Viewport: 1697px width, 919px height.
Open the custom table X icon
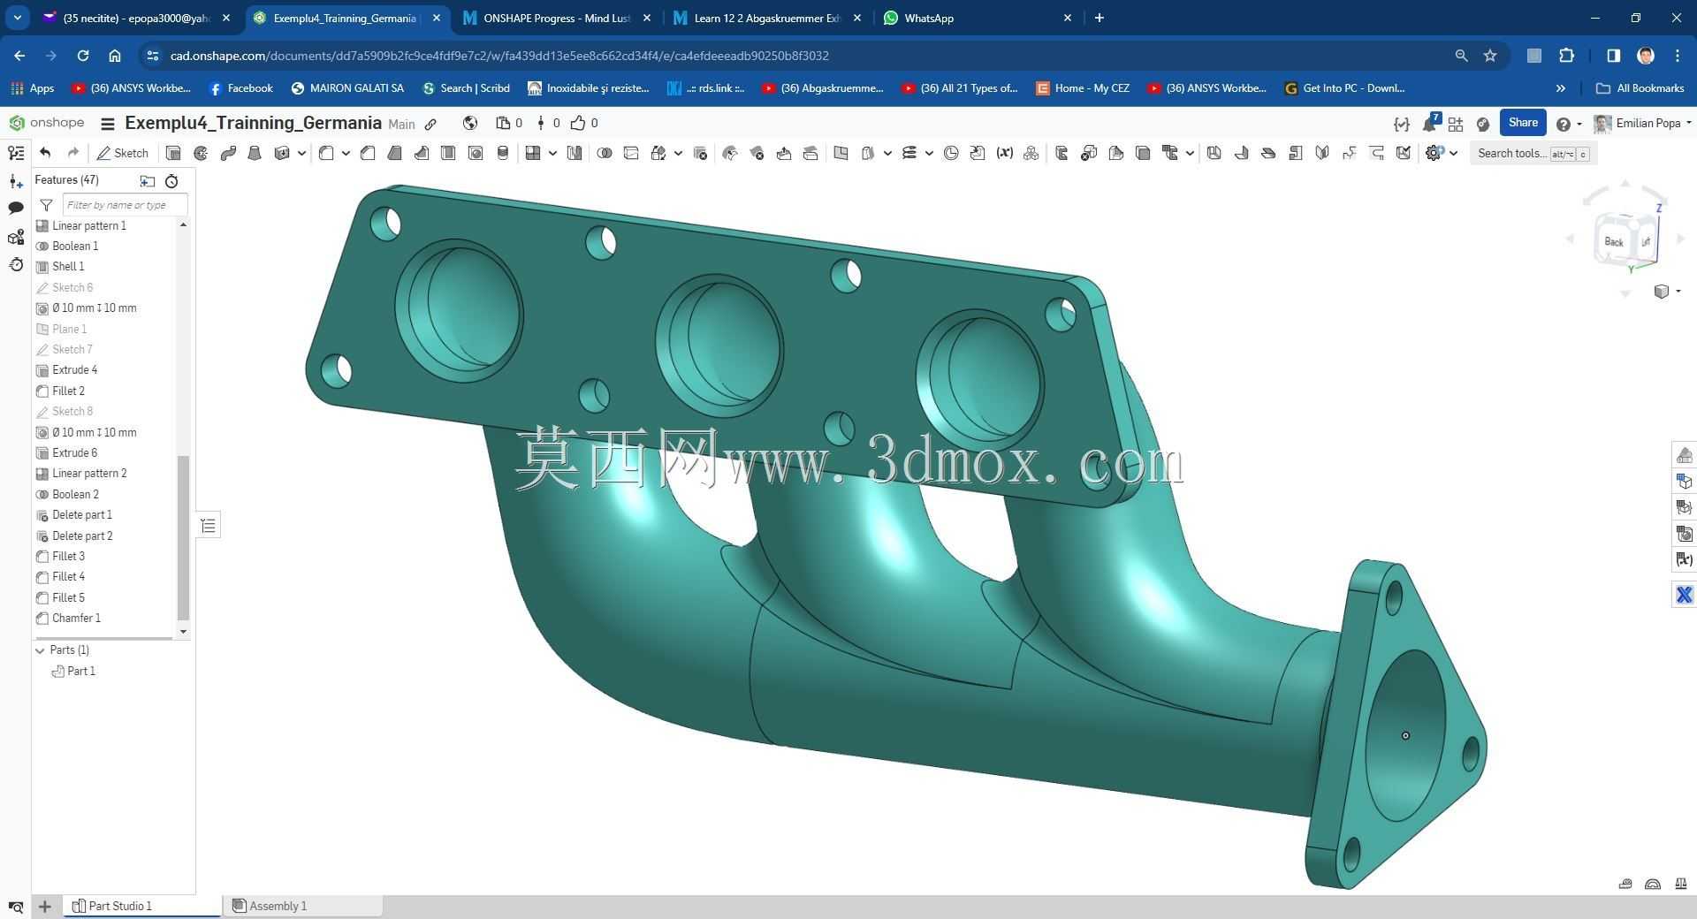(x=1684, y=595)
